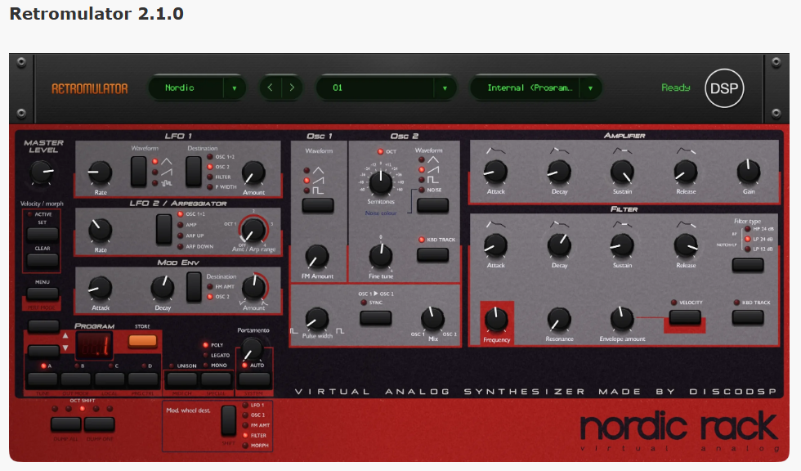Click the Amplifier Gain knob
Screen dimensions: 801x471
tap(749, 172)
